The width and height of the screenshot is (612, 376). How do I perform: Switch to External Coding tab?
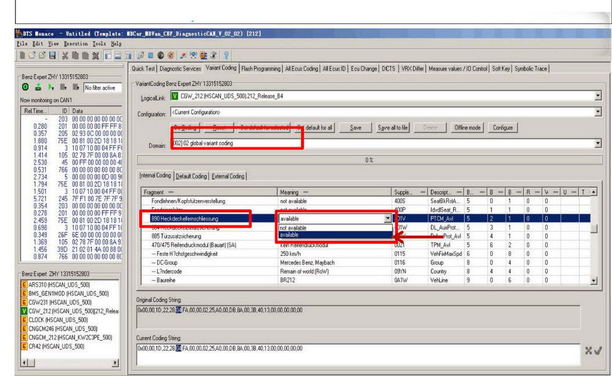tap(228, 176)
